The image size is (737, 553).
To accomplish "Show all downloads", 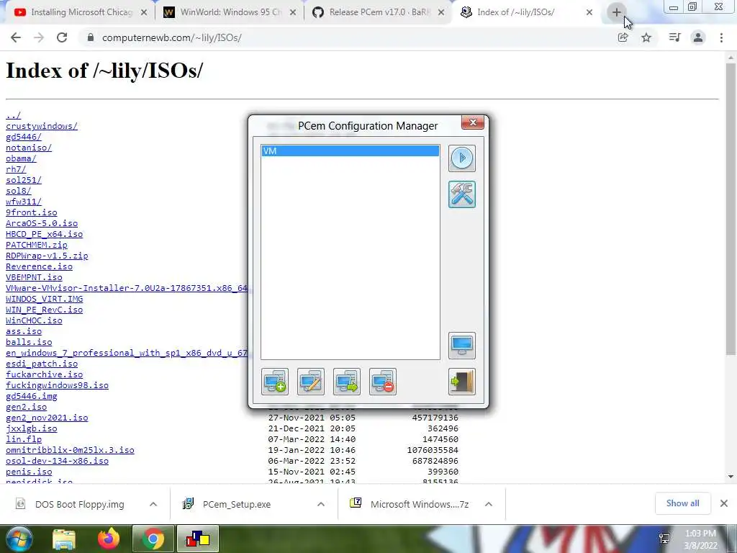I will 682,503.
